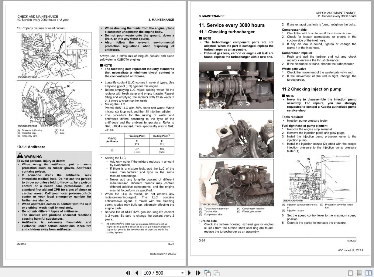
Task: Go to the previous page
Action: point(136,273)
